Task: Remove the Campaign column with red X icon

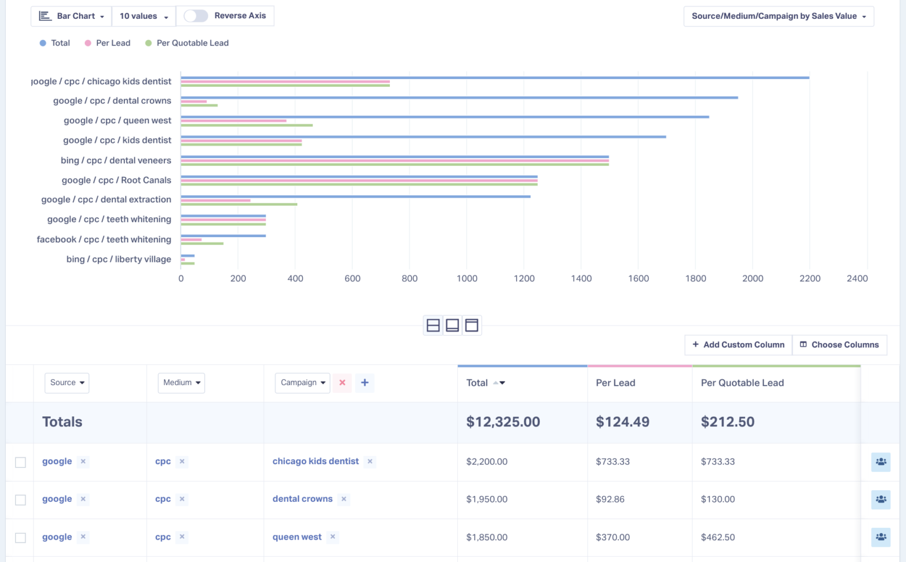Action: point(342,383)
